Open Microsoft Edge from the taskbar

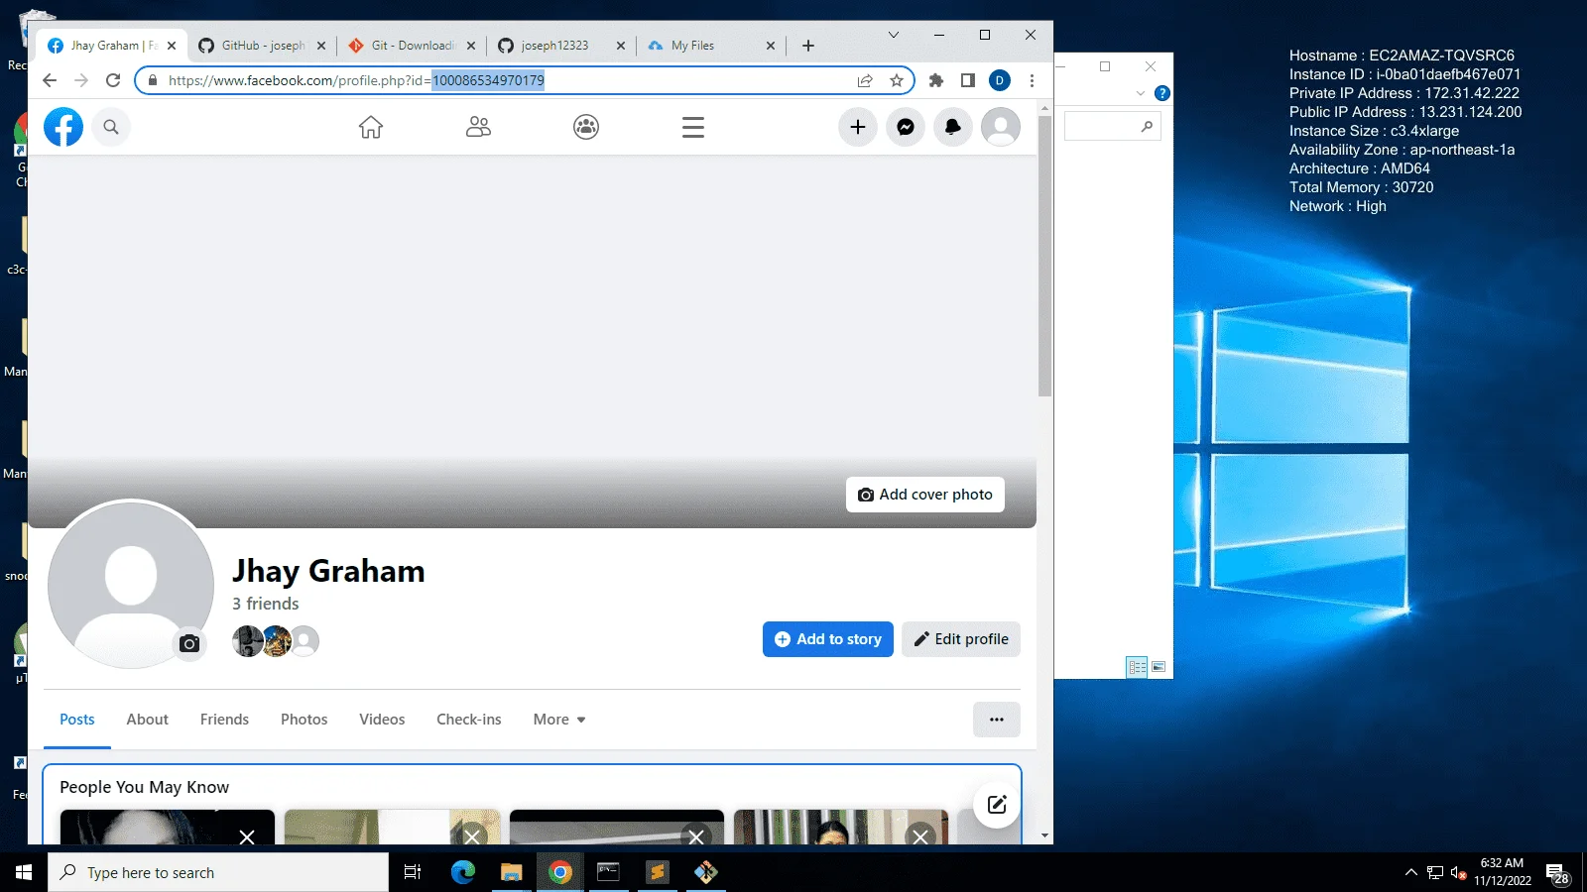(x=463, y=872)
